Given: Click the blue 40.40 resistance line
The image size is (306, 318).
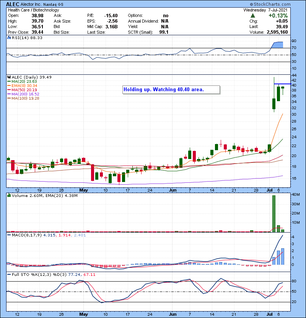Looking at the screenshot, I should pos(282,84).
